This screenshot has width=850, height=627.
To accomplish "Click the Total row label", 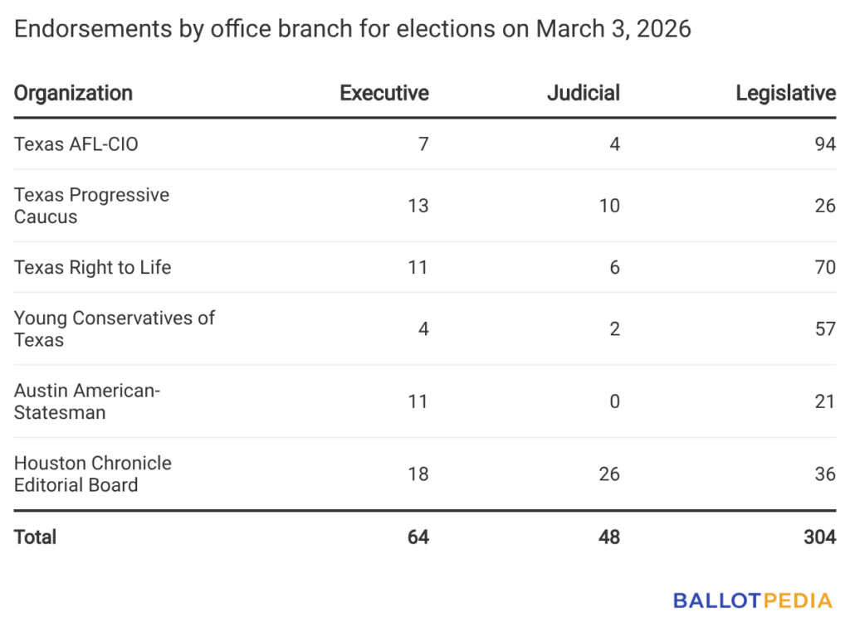I will 36,537.
